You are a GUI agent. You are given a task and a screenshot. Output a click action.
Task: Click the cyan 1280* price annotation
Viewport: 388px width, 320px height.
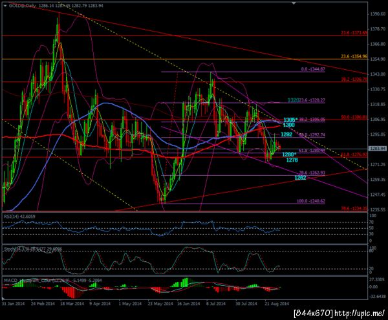click(289, 155)
